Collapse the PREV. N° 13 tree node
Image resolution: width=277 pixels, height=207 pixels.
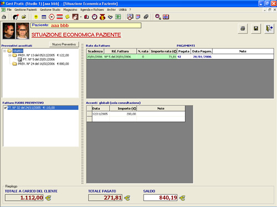coord(10,55)
